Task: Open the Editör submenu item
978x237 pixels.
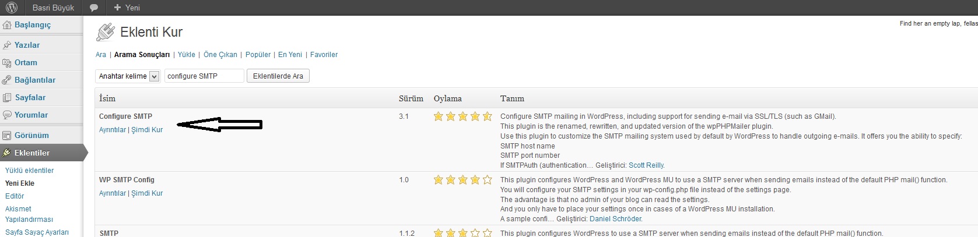Action: (15, 196)
